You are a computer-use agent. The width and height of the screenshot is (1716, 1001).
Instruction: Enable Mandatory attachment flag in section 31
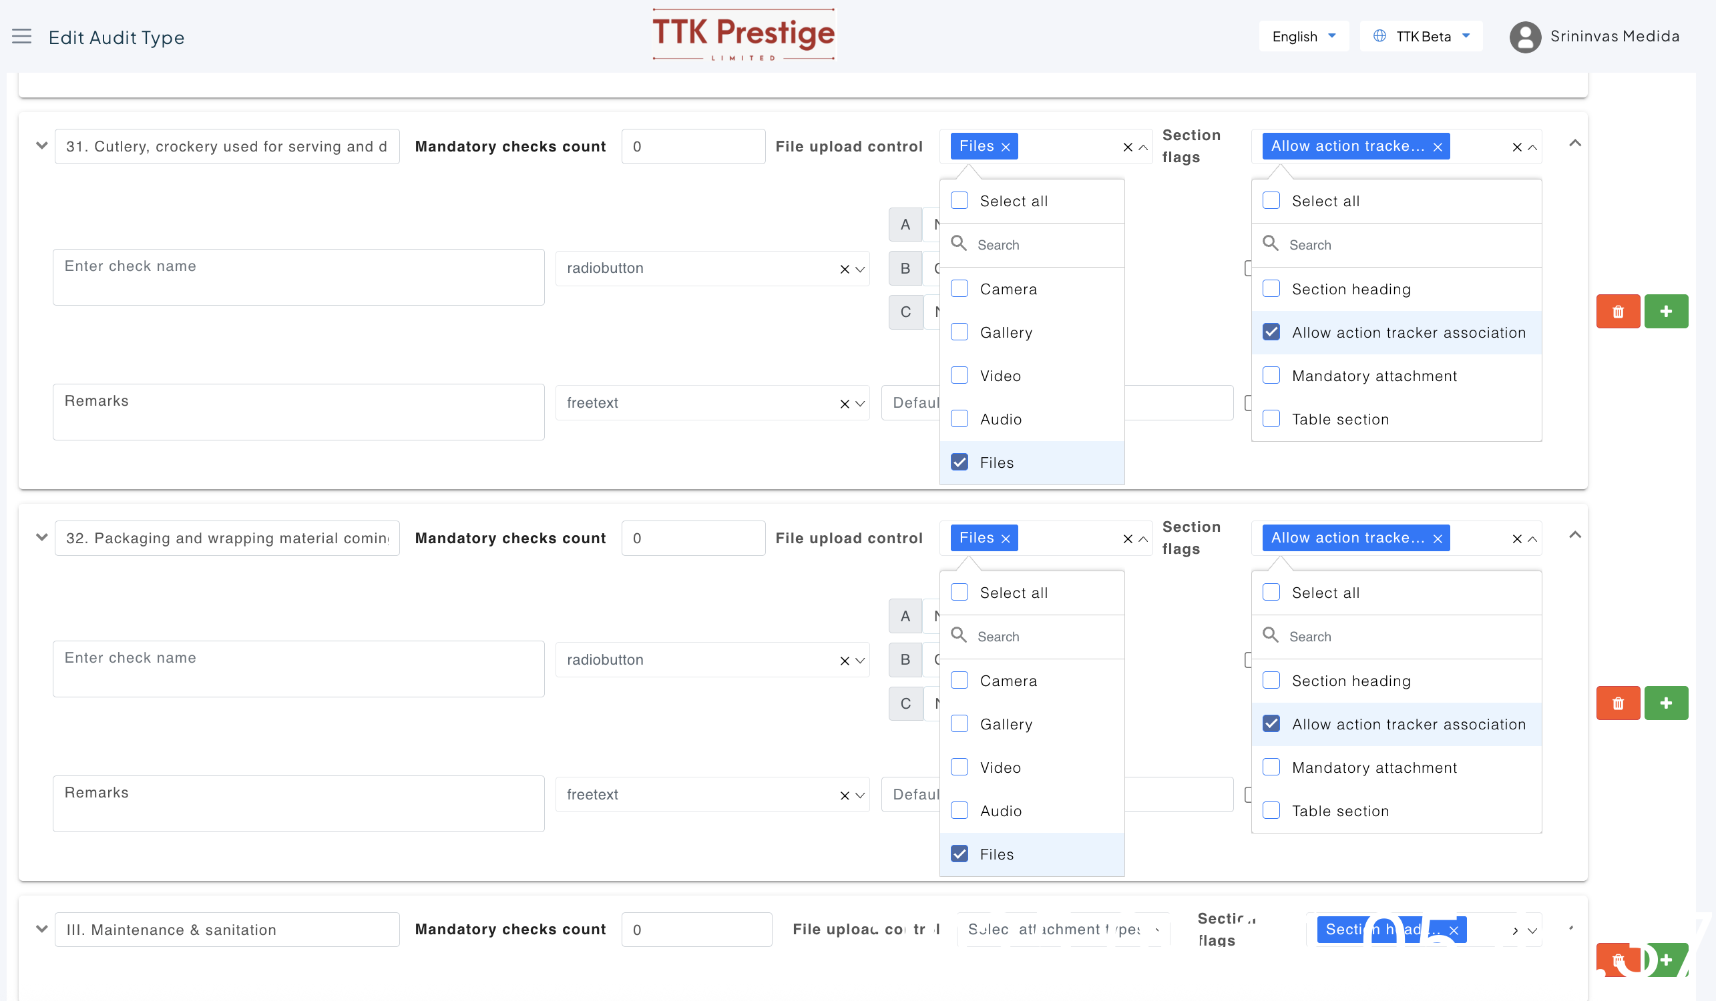pos(1271,376)
